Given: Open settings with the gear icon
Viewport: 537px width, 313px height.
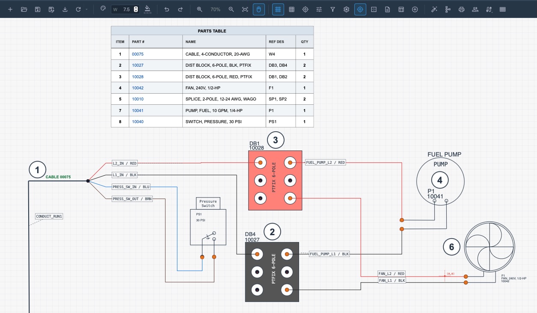Looking at the screenshot, I should coord(347,9).
